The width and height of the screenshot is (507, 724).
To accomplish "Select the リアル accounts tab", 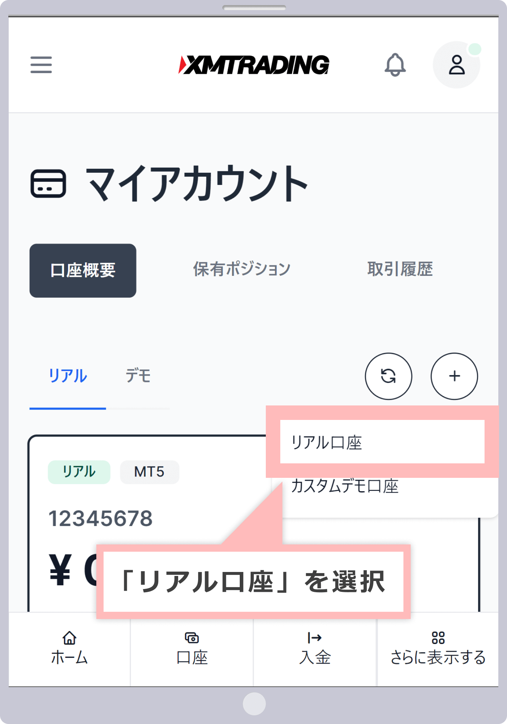I will (x=68, y=376).
